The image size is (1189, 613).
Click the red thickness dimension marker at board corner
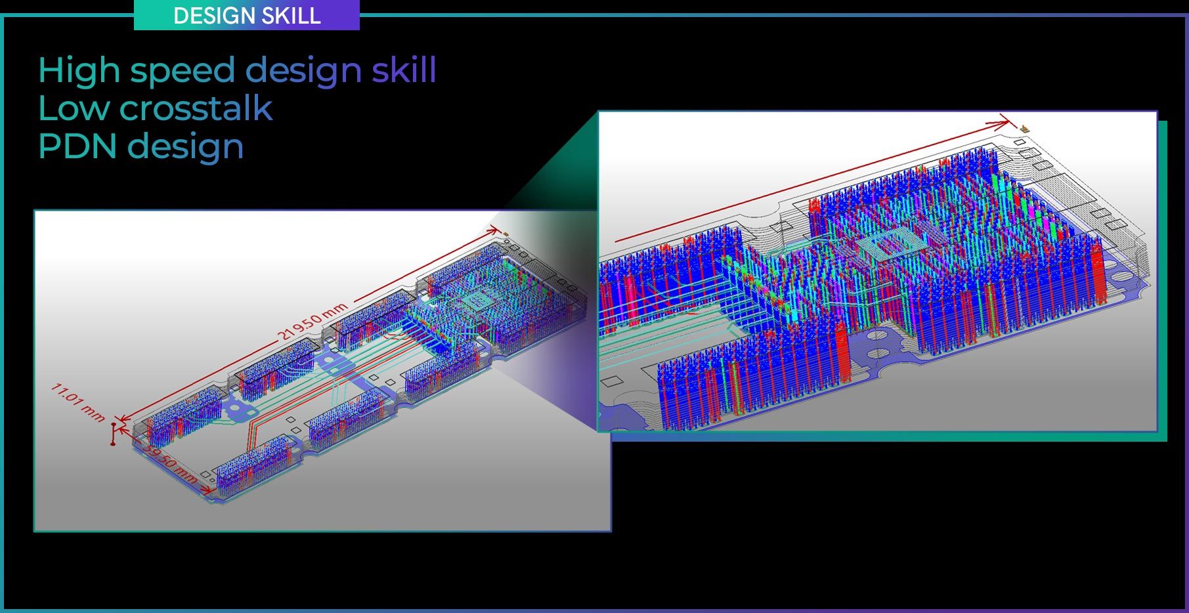click(113, 434)
